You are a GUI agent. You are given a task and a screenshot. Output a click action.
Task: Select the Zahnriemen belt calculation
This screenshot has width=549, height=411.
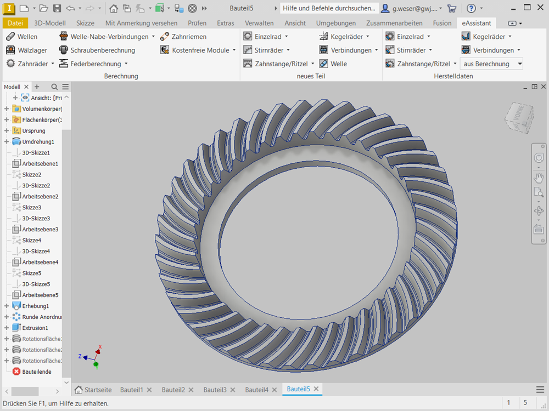click(165, 37)
